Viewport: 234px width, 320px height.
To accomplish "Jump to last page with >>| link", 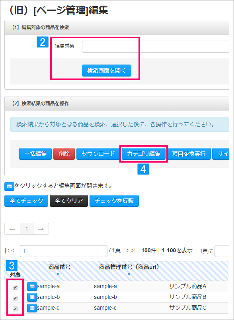I will coord(131,251).
